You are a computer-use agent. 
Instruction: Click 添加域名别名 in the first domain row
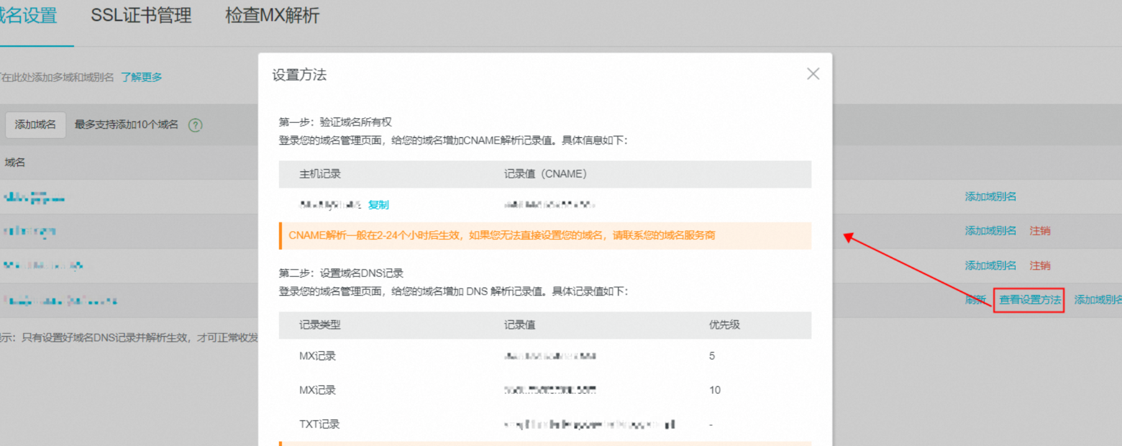[x=990, y=197]
